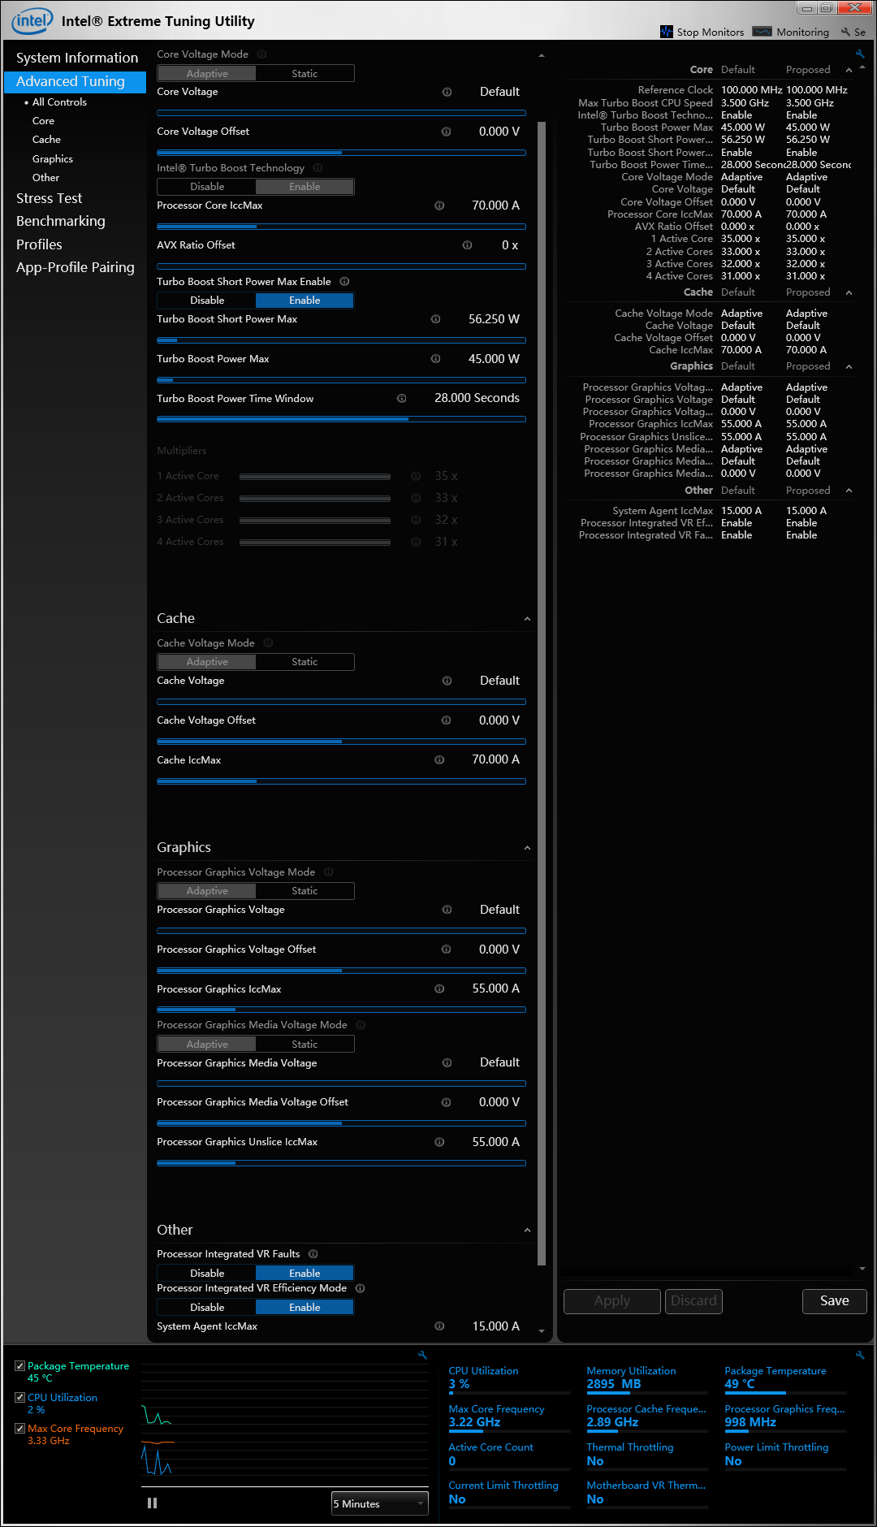Open info icon for Core Voltage Offset

click(x=446, y=132)
